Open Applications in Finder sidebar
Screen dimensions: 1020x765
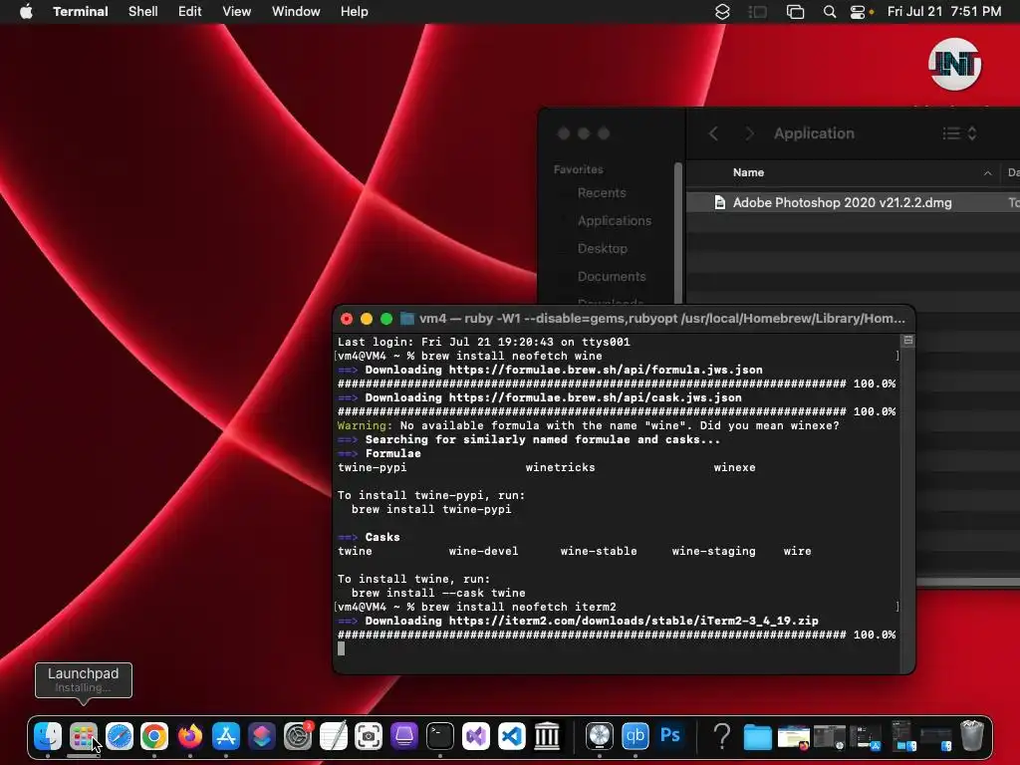point(614,220)
